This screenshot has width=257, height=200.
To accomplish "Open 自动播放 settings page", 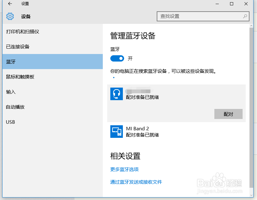I will click(15, 107).
